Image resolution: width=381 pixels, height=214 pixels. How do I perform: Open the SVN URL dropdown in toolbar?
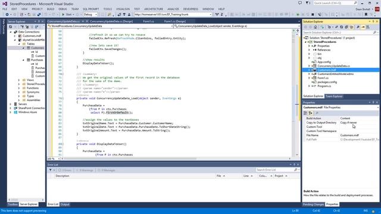tap(210, 14)
